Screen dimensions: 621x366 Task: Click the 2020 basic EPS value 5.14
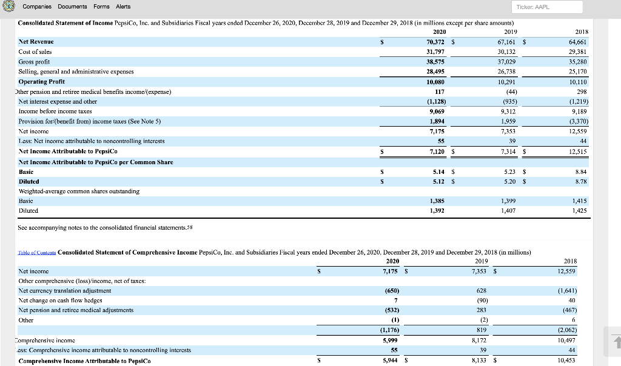point(438,172)
